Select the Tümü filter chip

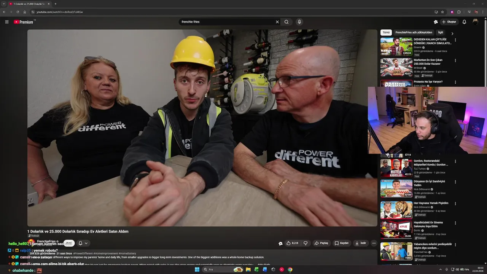(386, 33)
